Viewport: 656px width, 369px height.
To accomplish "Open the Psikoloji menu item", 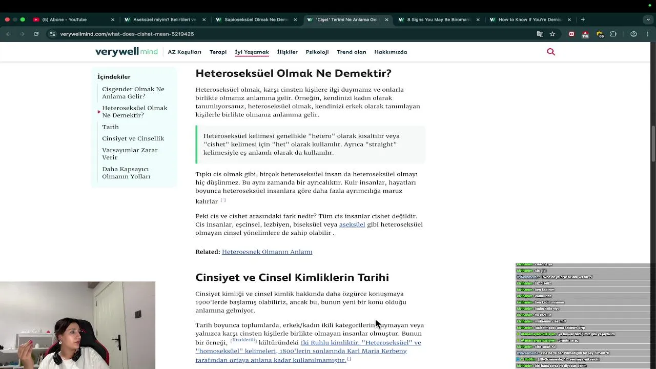I will point(317,52).
